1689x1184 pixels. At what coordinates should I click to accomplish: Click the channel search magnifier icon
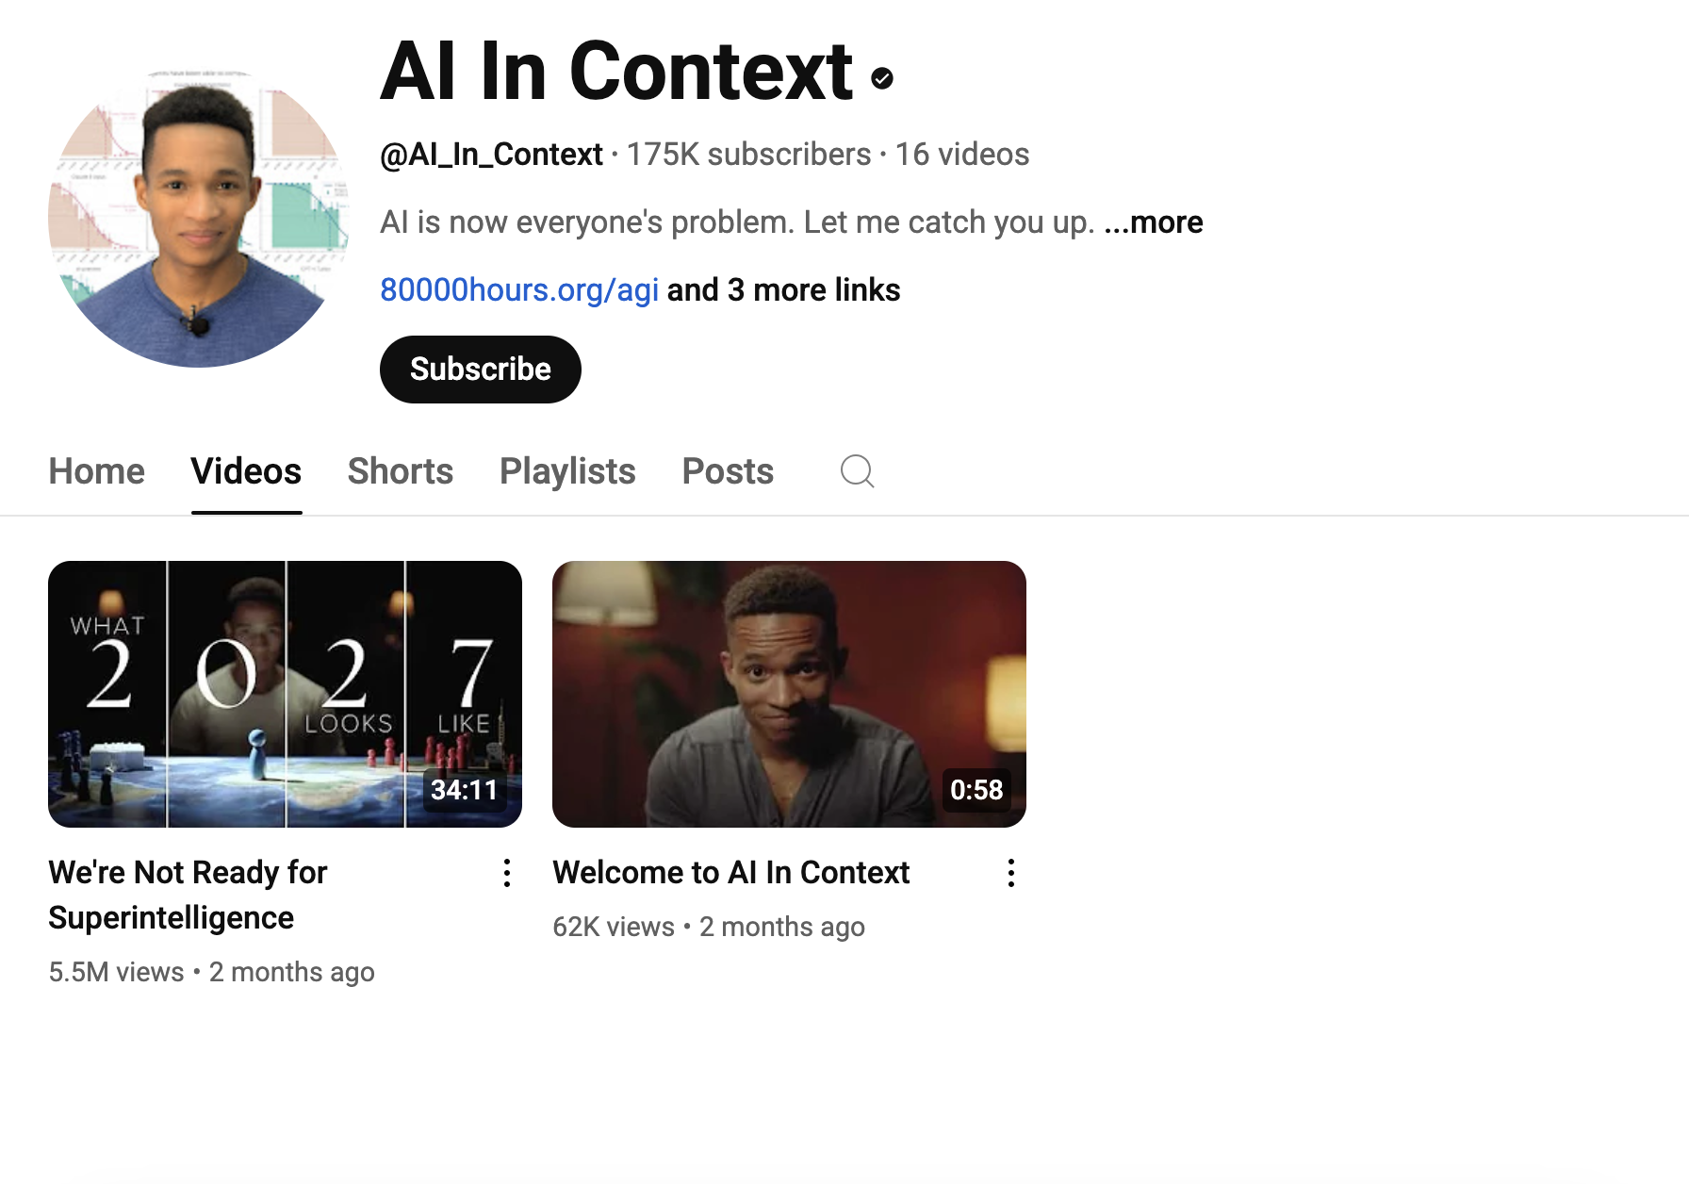coord(857,471)
